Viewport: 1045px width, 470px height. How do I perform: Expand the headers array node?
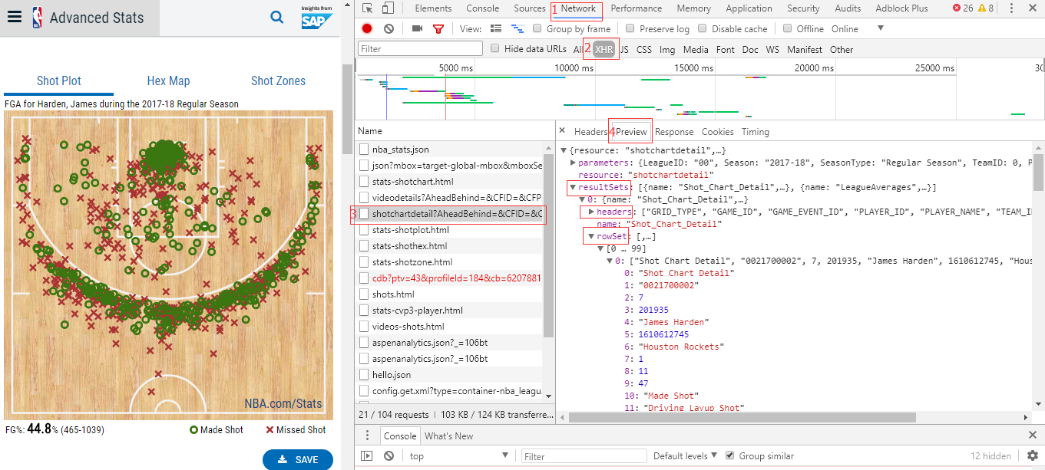pyautogui.click(x=591, y=212)
